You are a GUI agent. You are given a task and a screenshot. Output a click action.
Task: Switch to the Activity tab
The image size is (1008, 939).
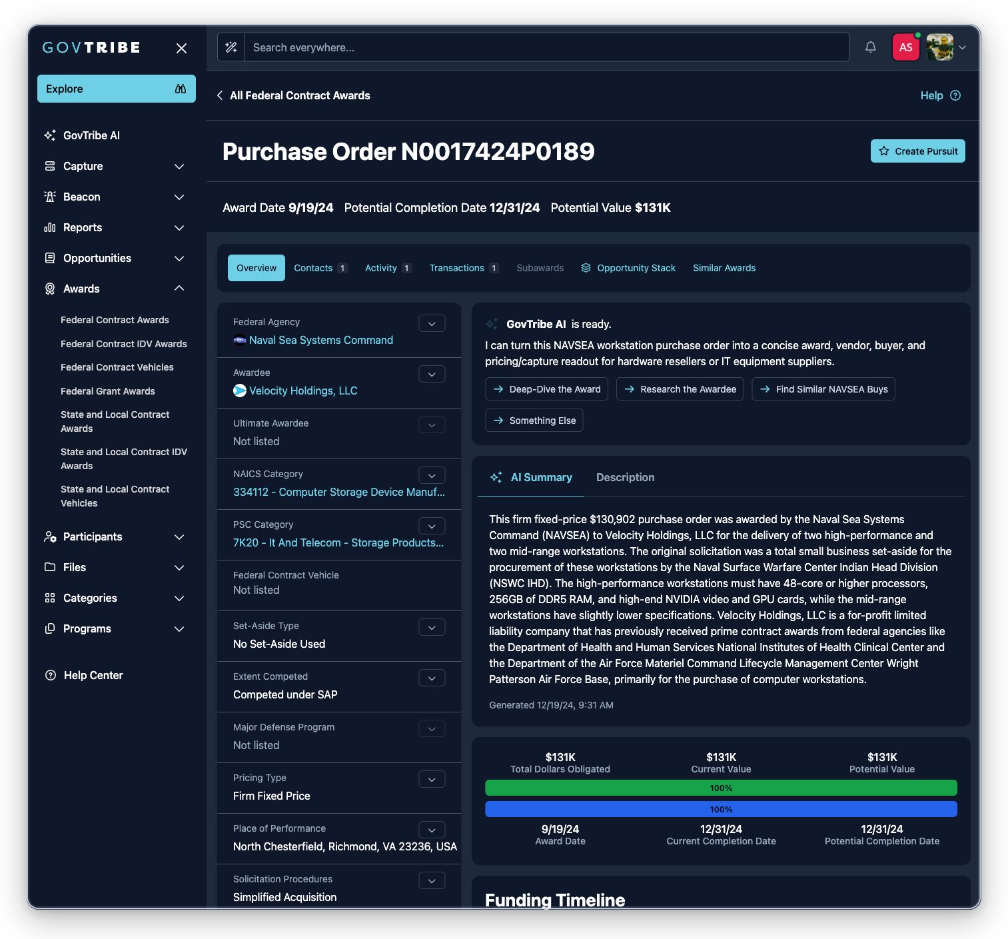(x=388, y=268)
